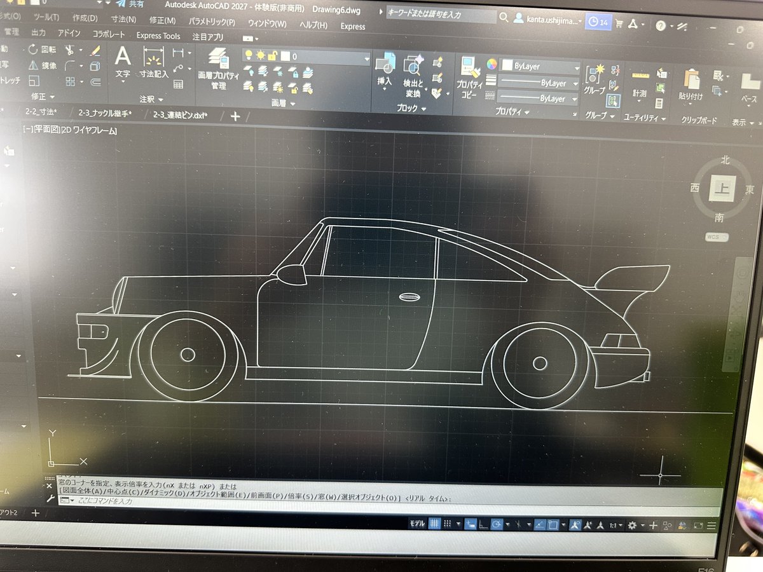Switch to the Express Tools ribbon tab
The height and width of the screenshot is (572, 763).
158,36
